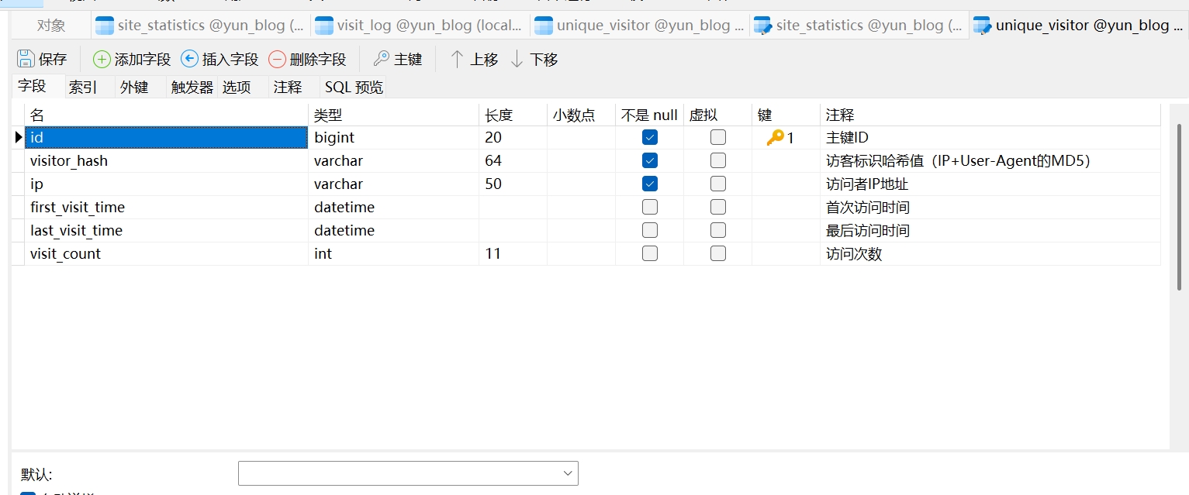
Task: Uncheck 'not null' for visitor_hash field
Action: tap(650, 161)
